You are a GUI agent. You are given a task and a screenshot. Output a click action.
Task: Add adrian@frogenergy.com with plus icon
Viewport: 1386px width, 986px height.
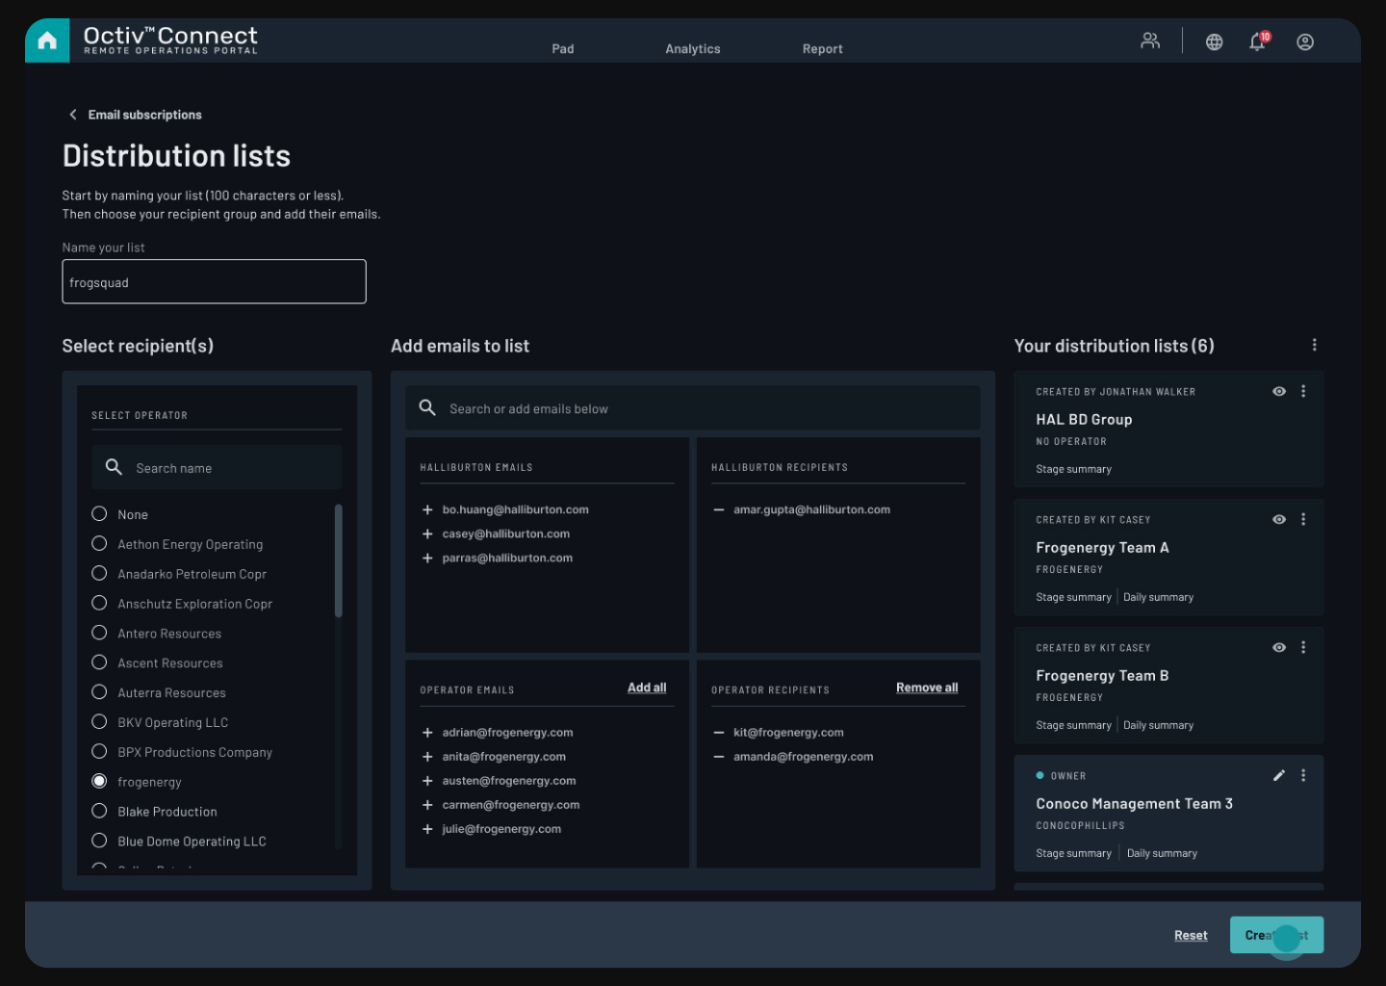(427, 733)
